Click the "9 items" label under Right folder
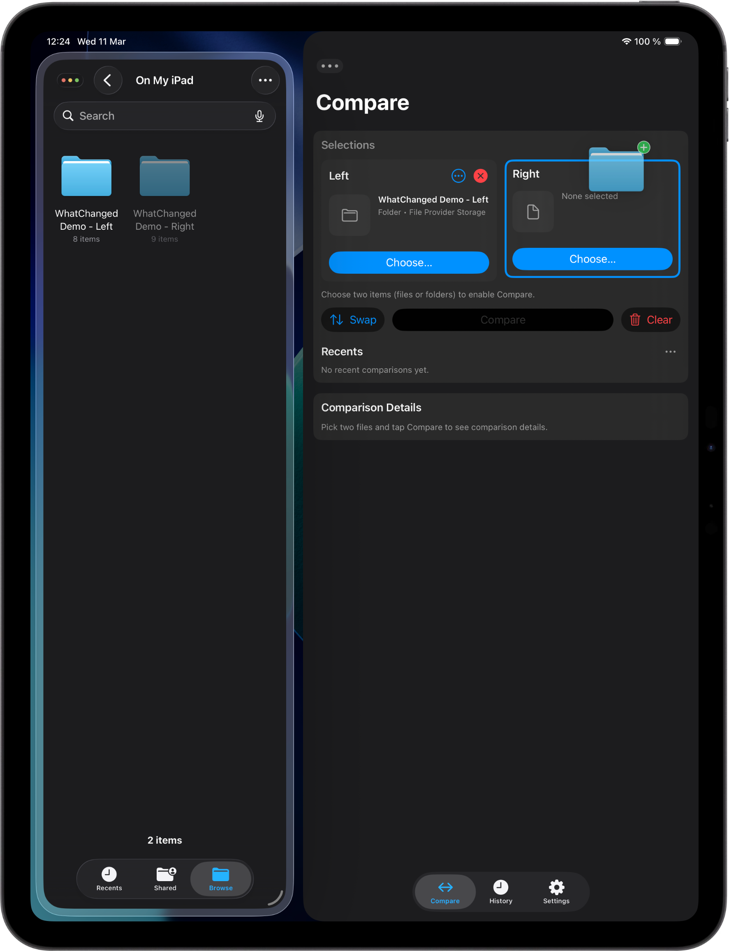This screenshot has height=951, width=729. point(164,239)
